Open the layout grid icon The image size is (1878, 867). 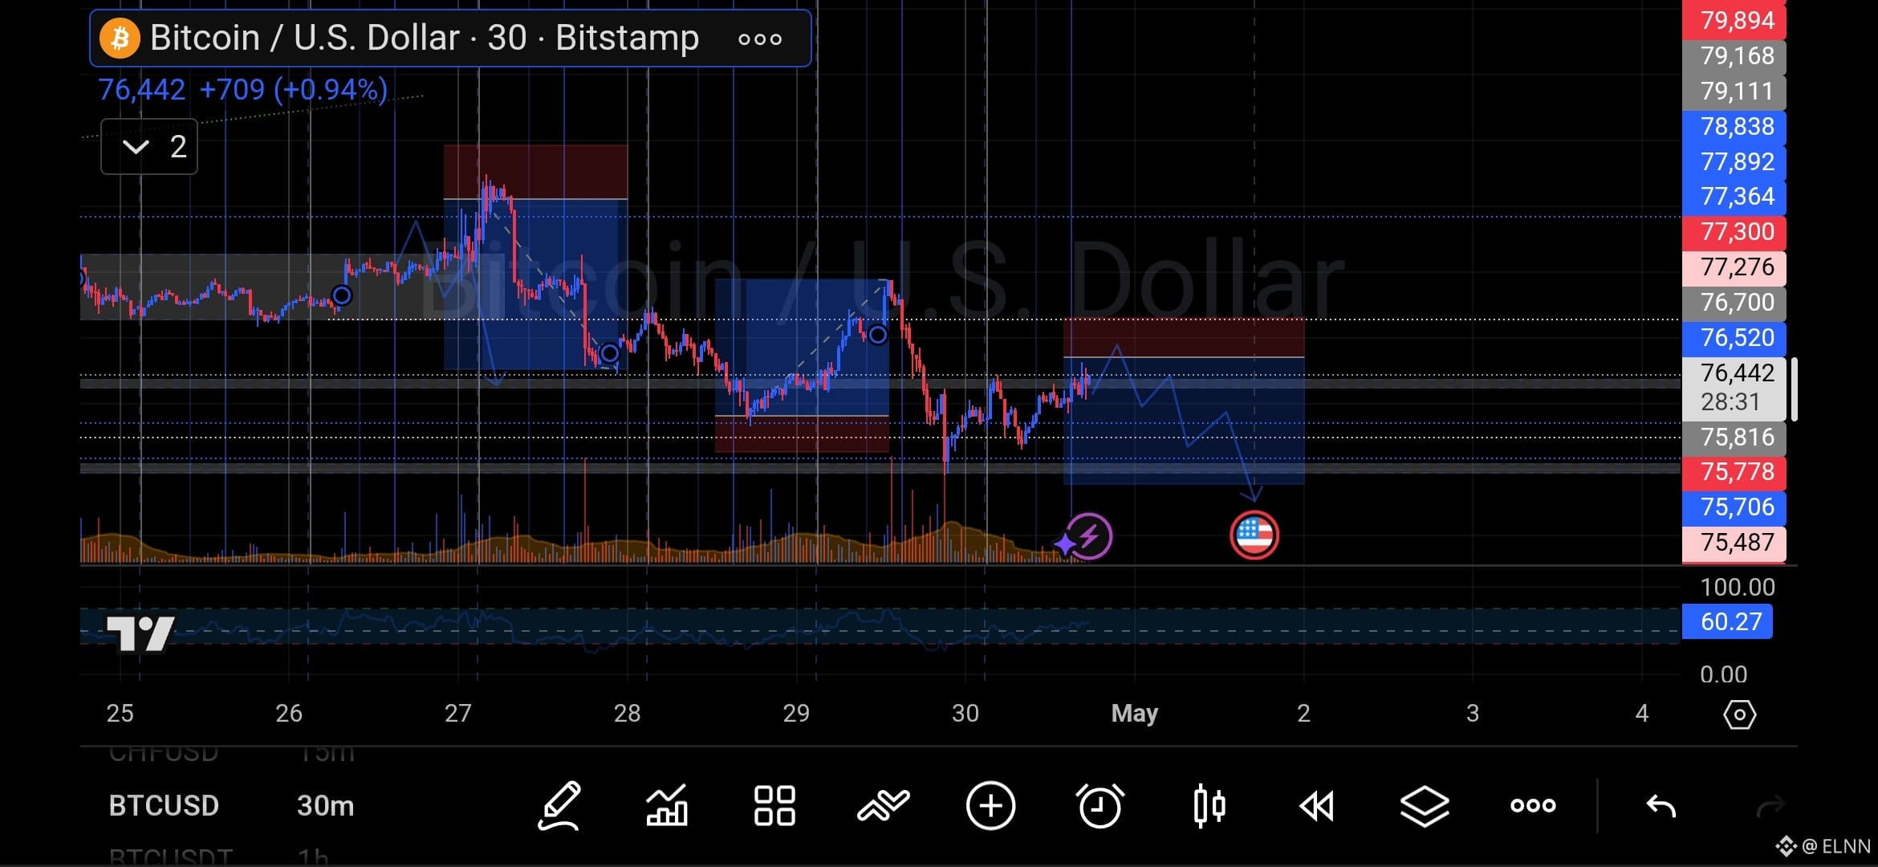pos(774,805)
